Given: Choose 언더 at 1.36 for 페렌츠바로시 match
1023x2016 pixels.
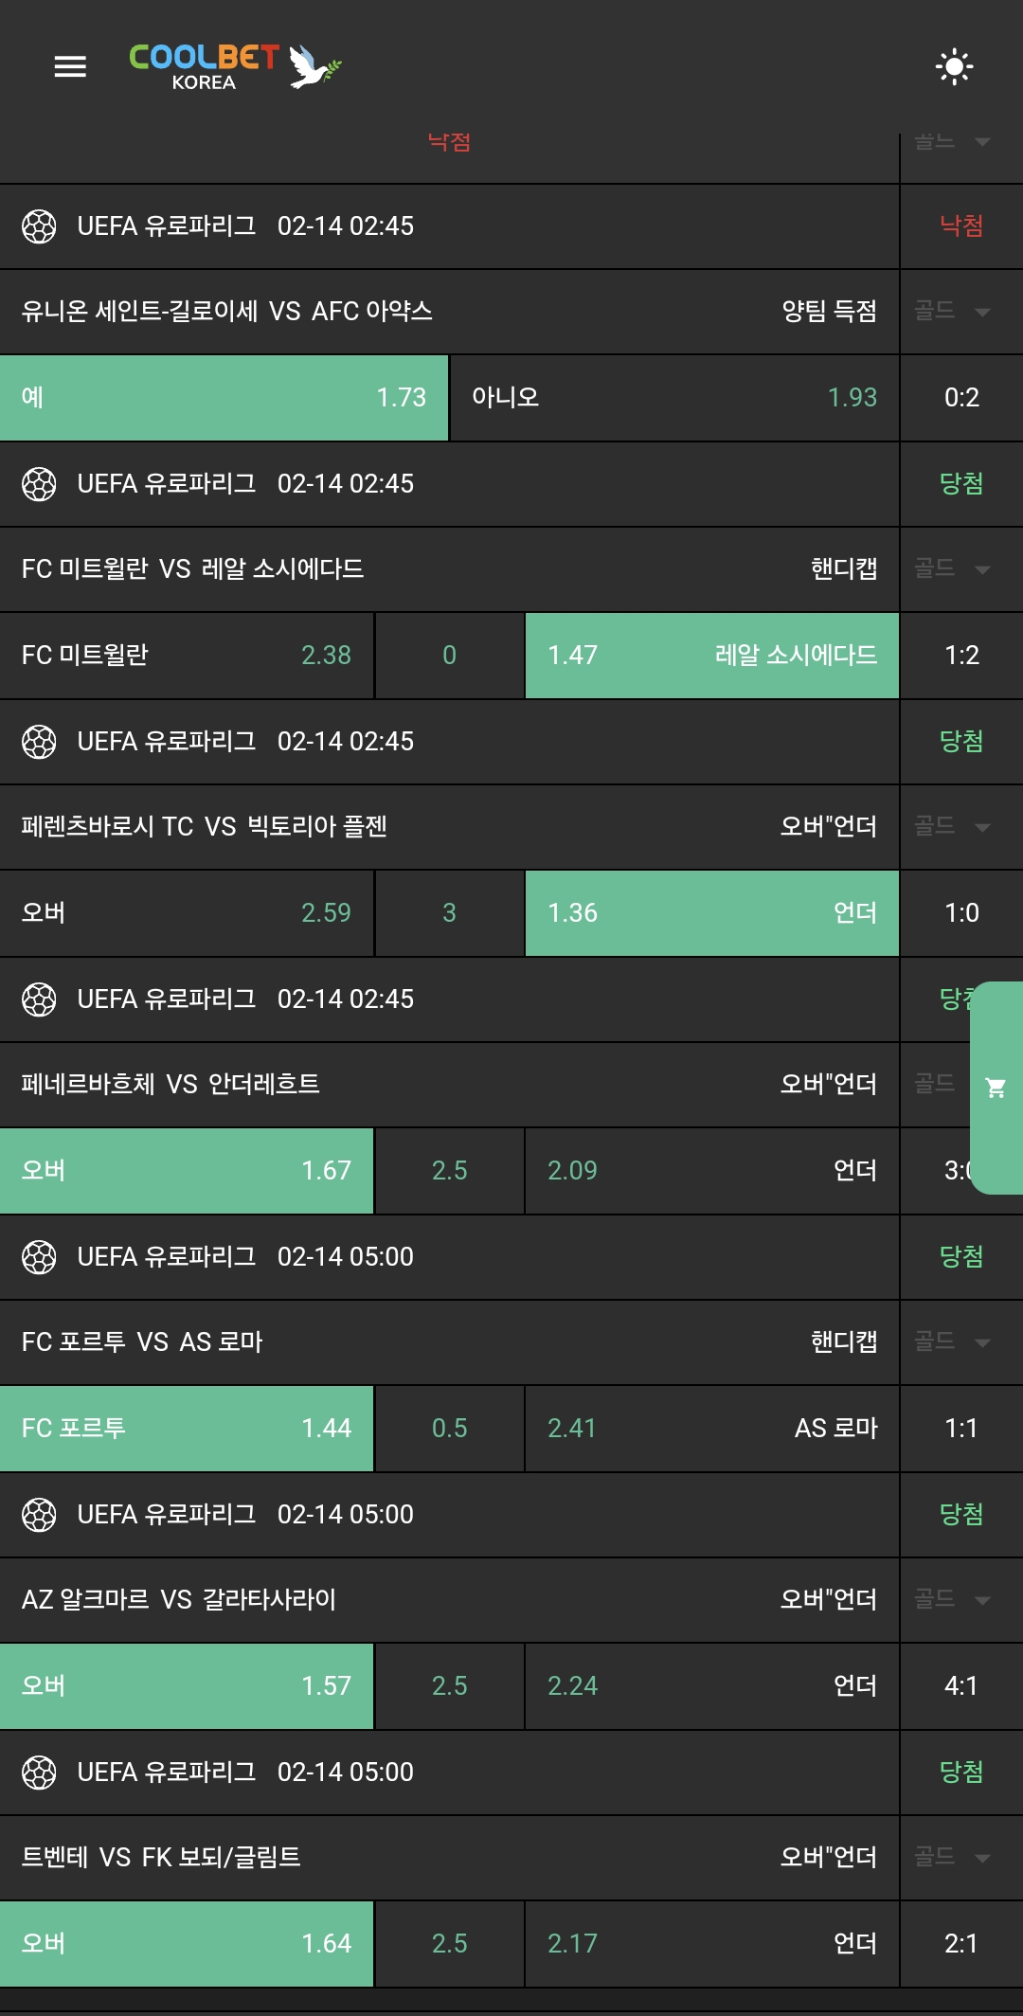Looking at the screenshot, I should tap(712, 913).
